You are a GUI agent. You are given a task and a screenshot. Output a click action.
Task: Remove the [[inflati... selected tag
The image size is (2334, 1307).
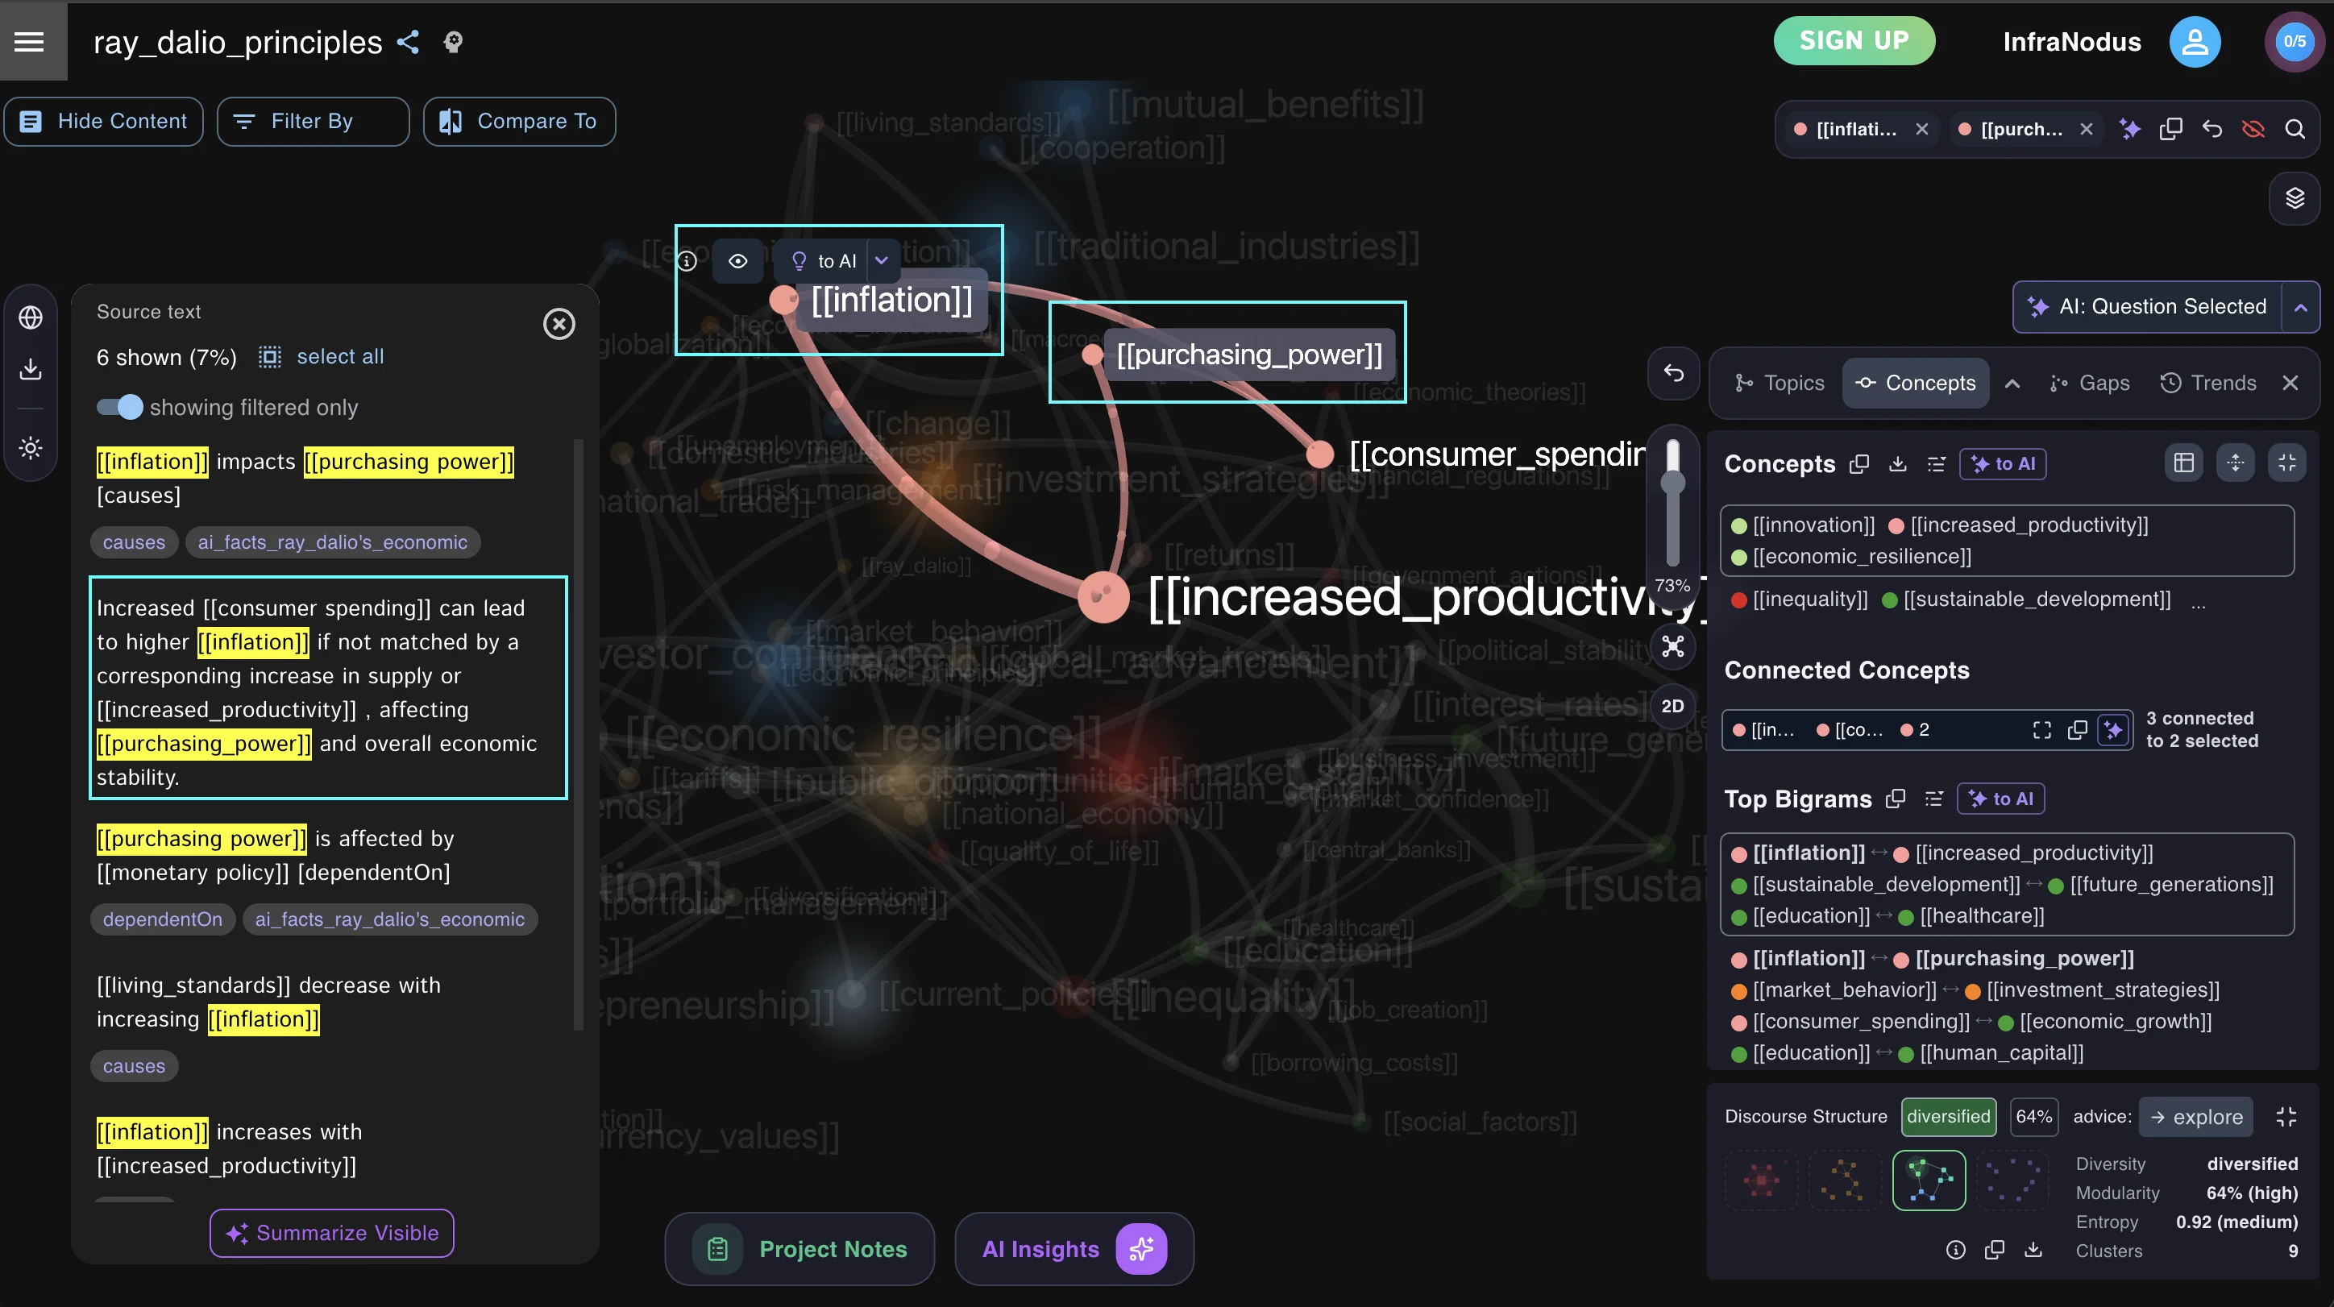1921,130
